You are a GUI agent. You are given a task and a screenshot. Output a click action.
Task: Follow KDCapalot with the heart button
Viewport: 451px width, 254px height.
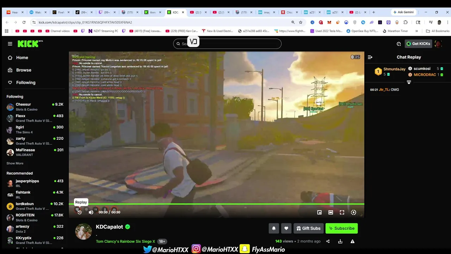[x=286, y=228]
